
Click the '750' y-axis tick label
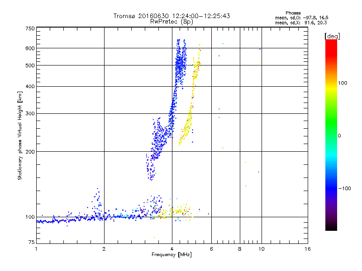click(30, 28)
